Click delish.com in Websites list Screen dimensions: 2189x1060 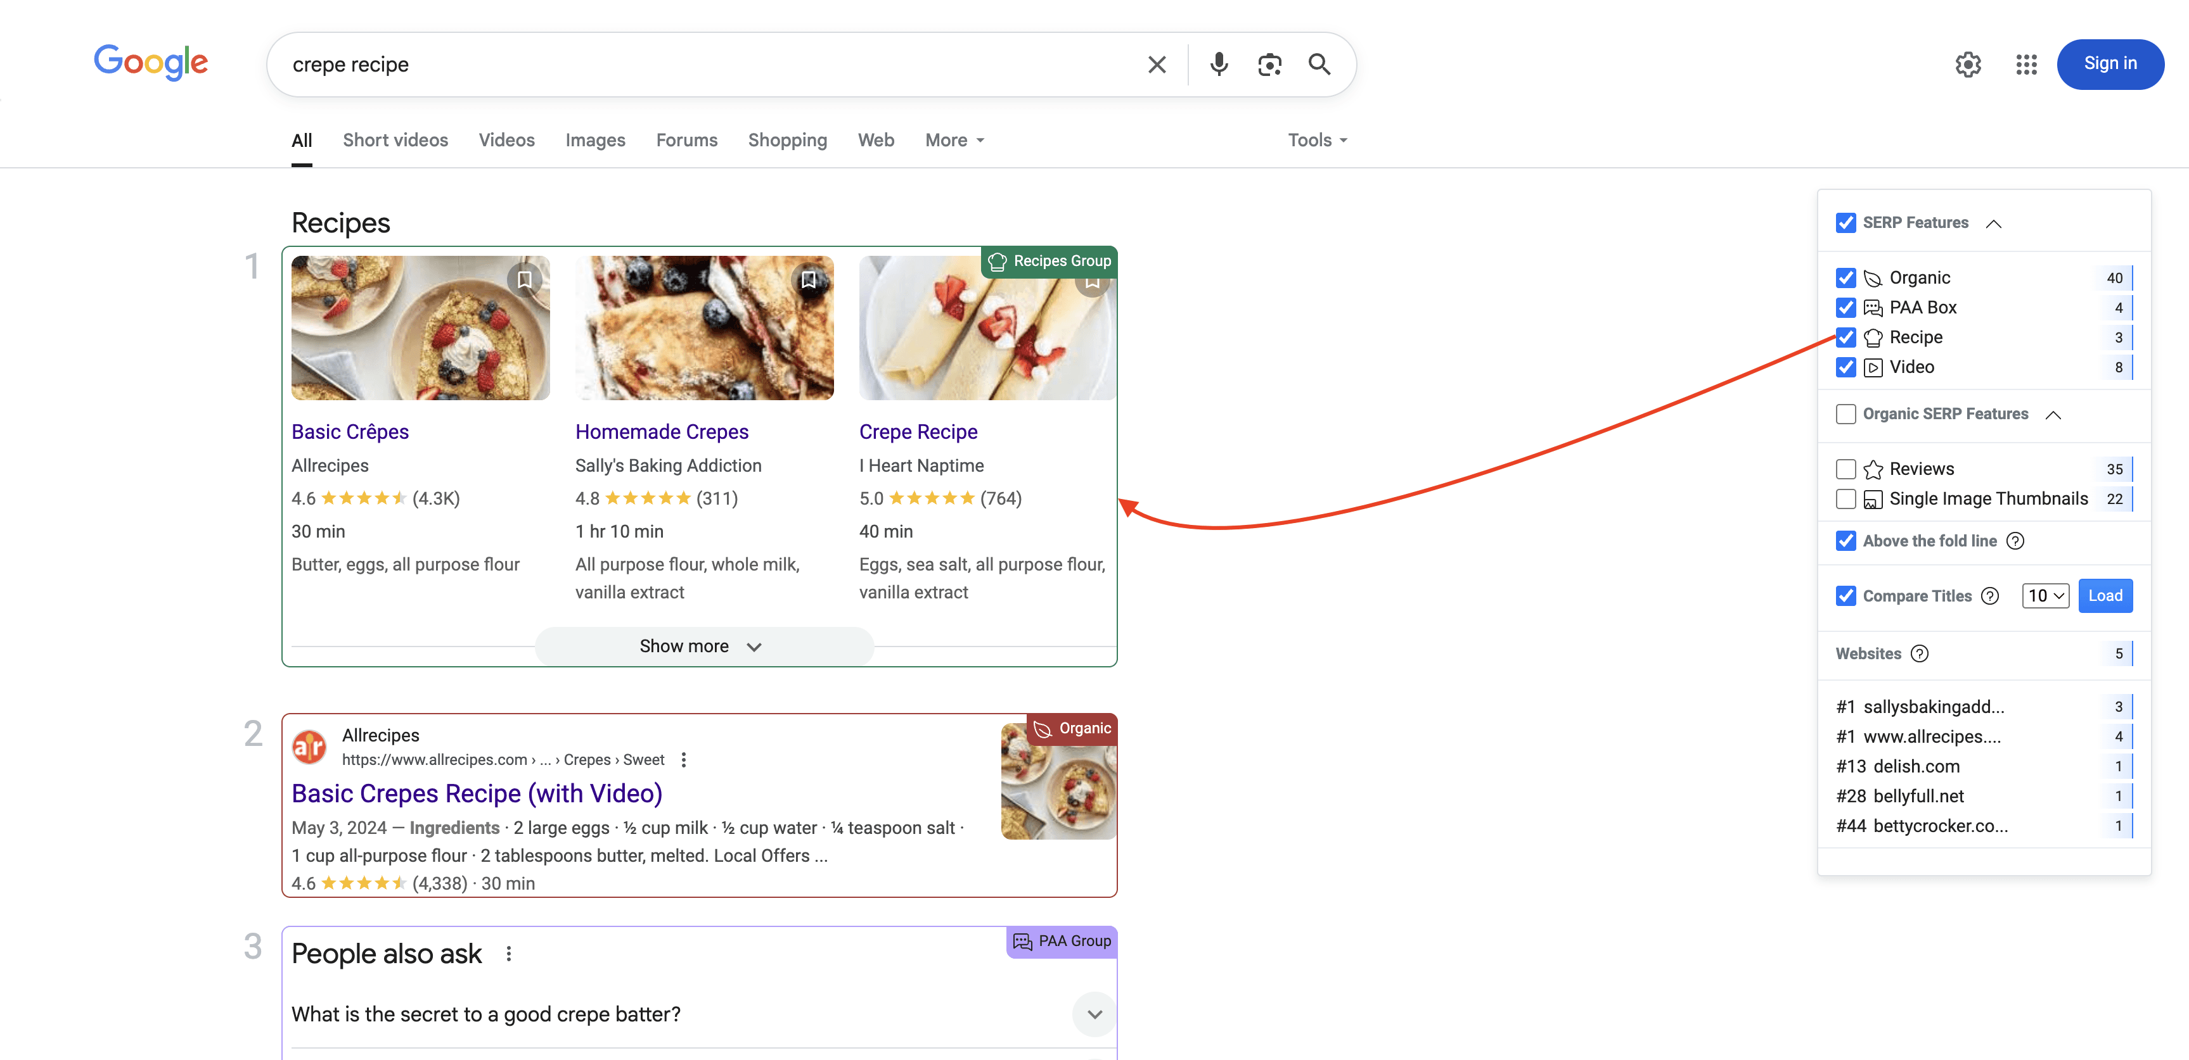1916,767
